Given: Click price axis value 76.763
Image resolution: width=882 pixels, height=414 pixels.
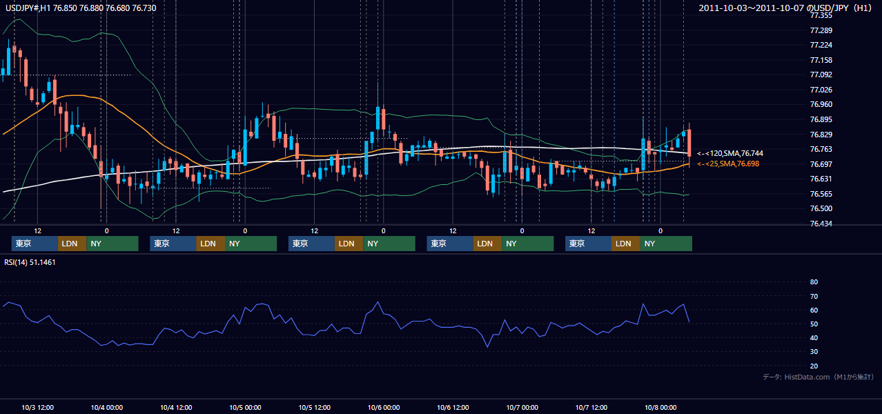Looking at the screenshot, I should click(820, 149).
